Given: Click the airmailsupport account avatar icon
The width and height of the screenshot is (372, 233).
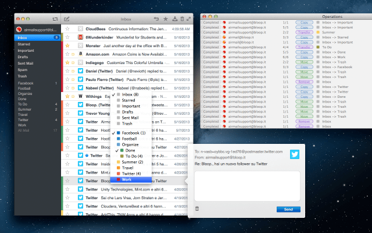Looking at the screenshot, I should coord(19,30).
